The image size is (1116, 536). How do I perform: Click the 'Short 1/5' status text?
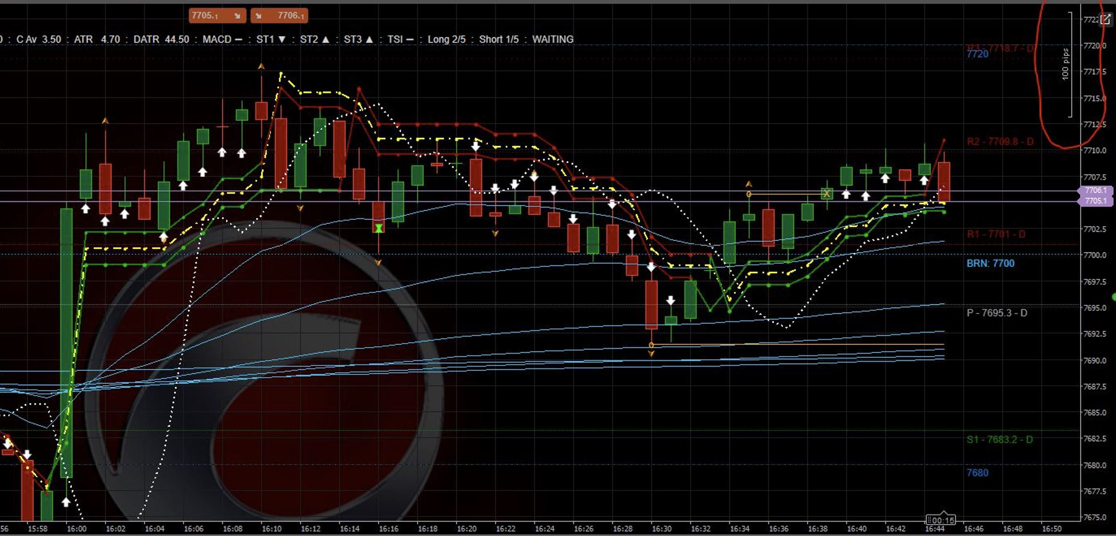click(499, 39)
